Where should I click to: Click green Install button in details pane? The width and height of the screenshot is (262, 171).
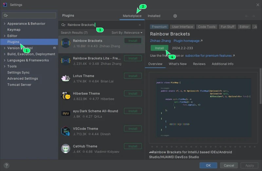click(159, 48)
